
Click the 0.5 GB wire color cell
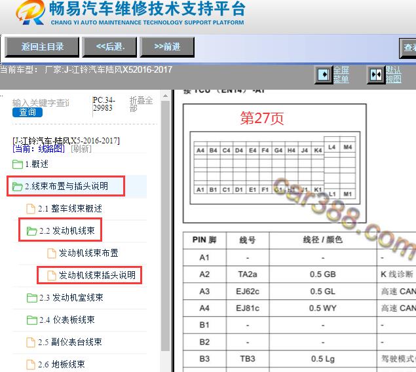point(323,274)
